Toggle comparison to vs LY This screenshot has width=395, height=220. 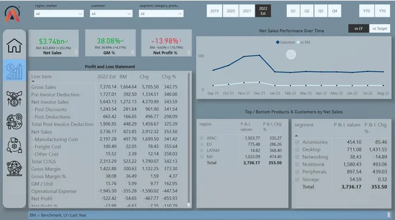(x=359, y=28)
